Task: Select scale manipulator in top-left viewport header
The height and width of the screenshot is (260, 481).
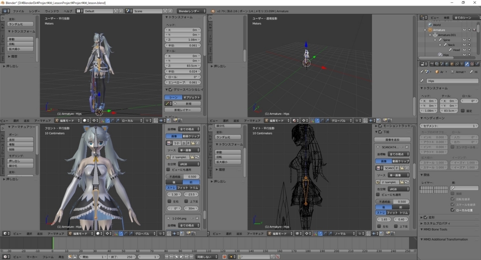Action: click(x=117, y=120)
